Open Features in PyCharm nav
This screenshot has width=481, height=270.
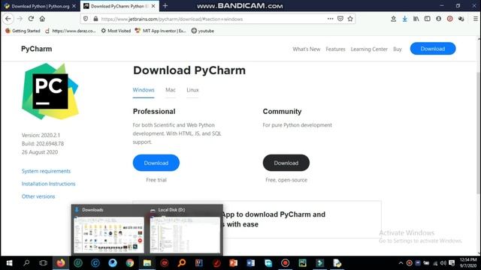(335, 49)
